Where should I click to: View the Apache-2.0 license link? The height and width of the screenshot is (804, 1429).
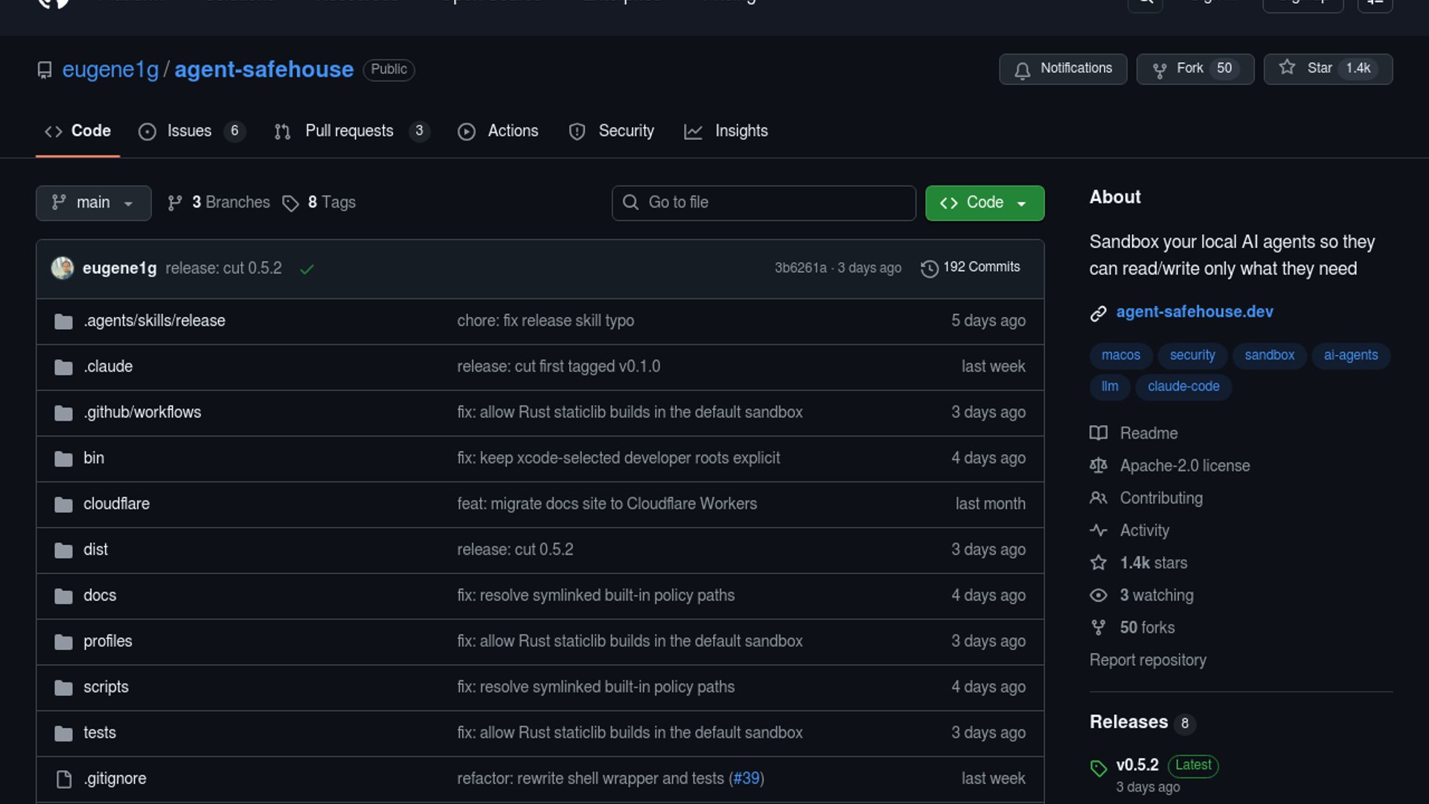[x=1184, y=466]
